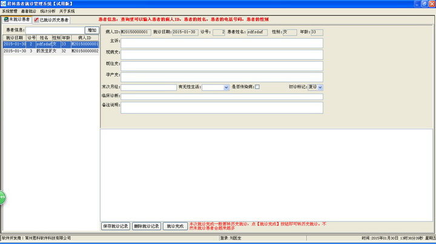Click the 患者信息 search input field

(54, 30)
